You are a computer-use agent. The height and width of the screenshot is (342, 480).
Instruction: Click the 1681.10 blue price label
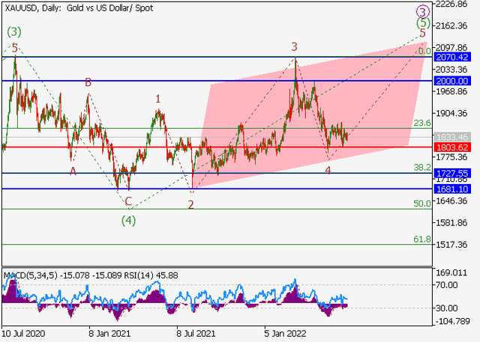pyautogui.click(x=451, y=189)
